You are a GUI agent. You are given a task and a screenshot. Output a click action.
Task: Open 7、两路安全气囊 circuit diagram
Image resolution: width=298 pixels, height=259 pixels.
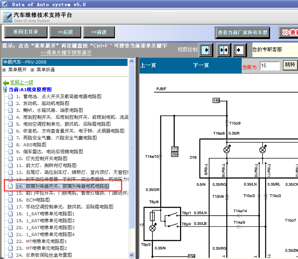pos(56,138)
